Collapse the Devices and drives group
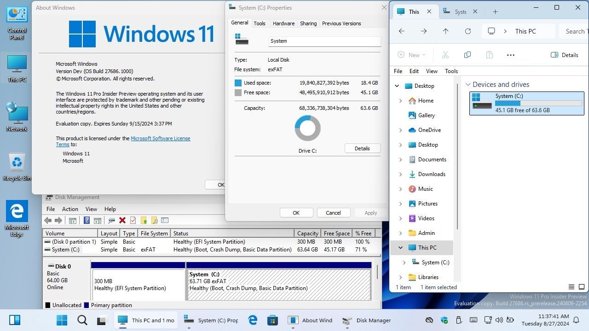 (468, 85)
